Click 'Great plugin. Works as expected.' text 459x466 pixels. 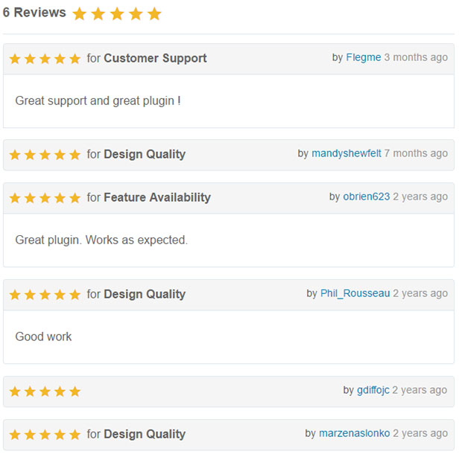pos(101,240)
